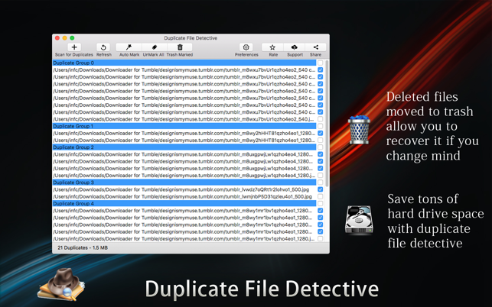Open Support via the cloud icon
492x307 pixels.
[295, 47]
